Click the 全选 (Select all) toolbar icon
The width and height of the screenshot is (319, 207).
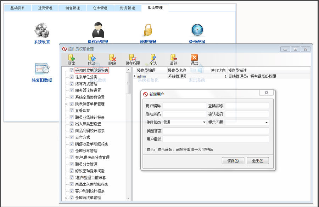[x=153, y=58]
